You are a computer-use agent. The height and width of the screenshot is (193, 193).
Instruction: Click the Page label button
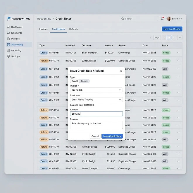tap(157, 37)
